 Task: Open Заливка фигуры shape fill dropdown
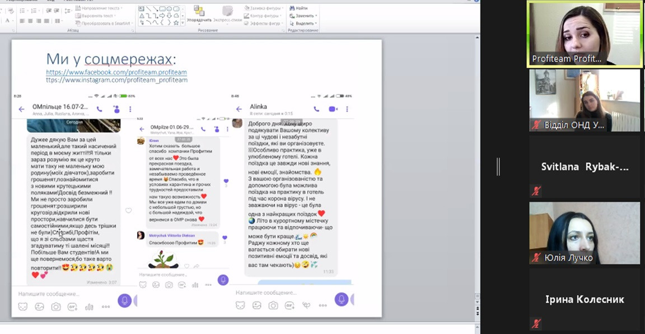(x=263, y=8)
